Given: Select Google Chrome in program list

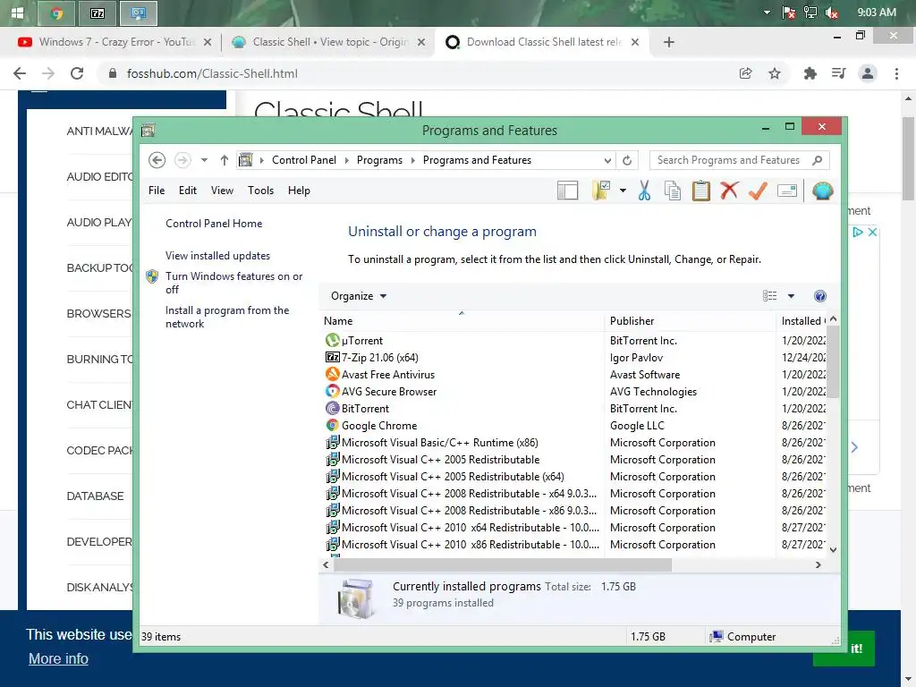Looking at the screenshot, I should pos(575,425).
